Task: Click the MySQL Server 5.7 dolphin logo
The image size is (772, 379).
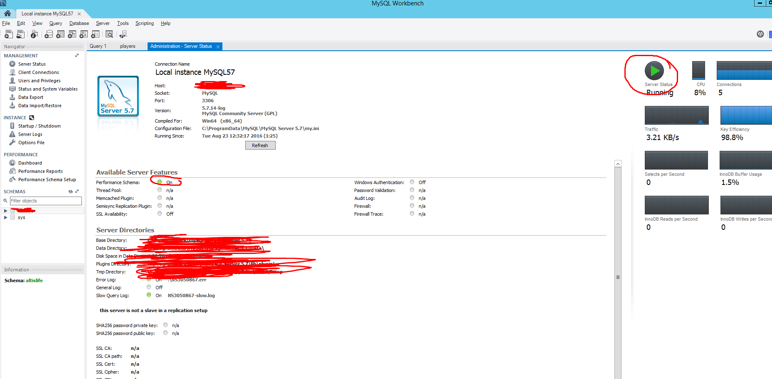Action: [118, 96]
